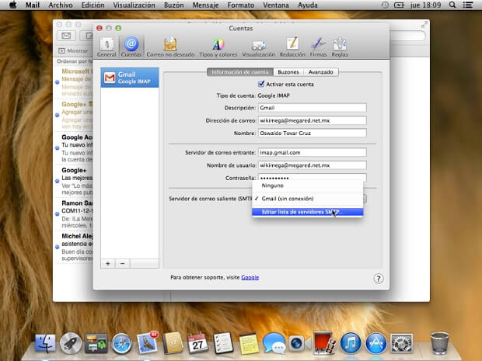Open the Trash in the Dock
482x361 pixels.
click(x=439, y=343)
